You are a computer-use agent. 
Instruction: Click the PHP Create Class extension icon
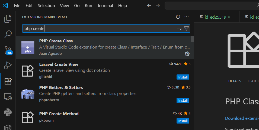tap(28, 47)
